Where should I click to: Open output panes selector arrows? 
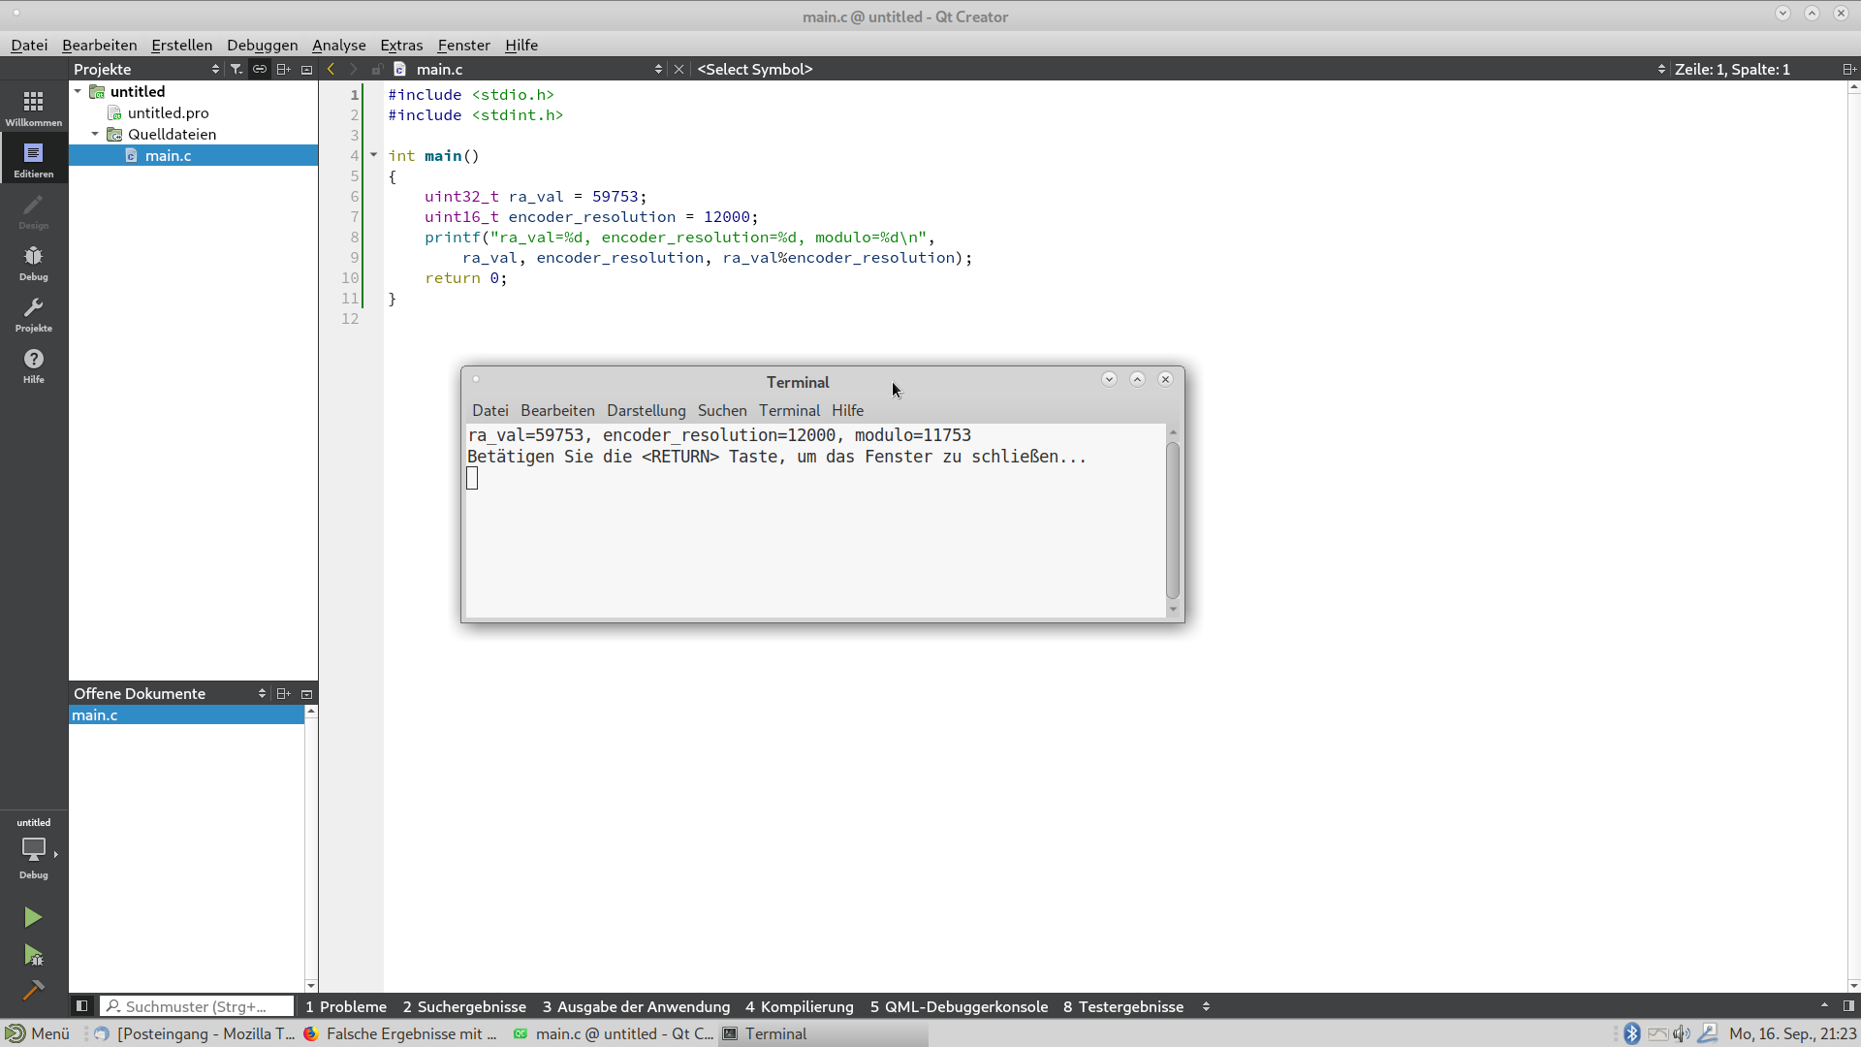[x=1206, y=1006]
